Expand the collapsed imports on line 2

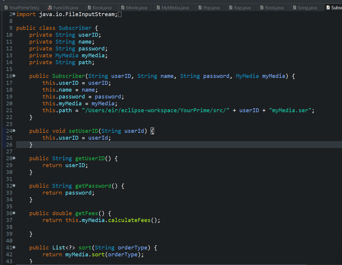point(13,14)
